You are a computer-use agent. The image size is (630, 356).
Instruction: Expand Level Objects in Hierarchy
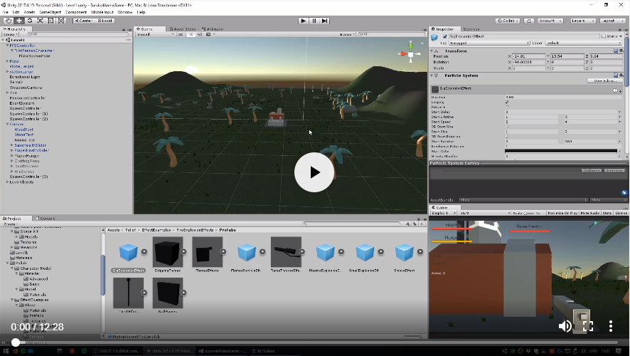7,182
